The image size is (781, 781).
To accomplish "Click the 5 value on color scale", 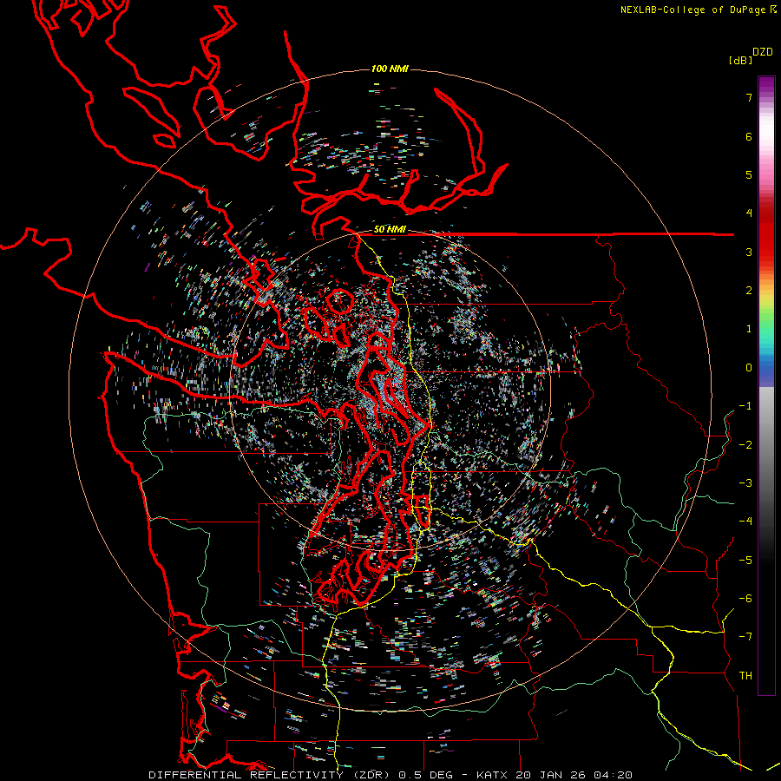I will point(749,174).
